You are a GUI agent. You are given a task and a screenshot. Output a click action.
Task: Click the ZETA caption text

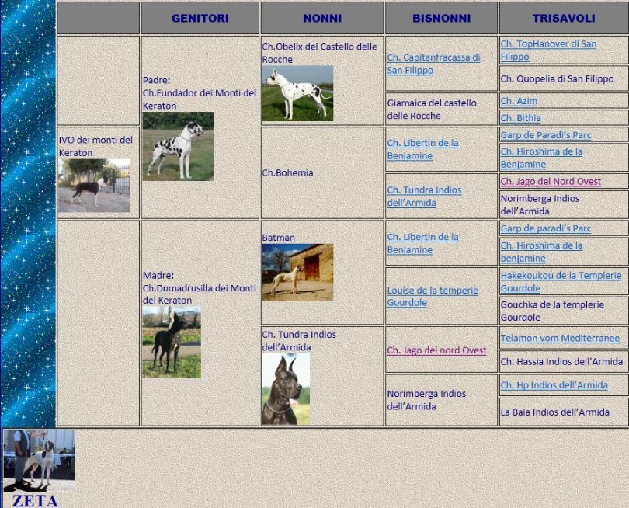click(x=35, y=501)
